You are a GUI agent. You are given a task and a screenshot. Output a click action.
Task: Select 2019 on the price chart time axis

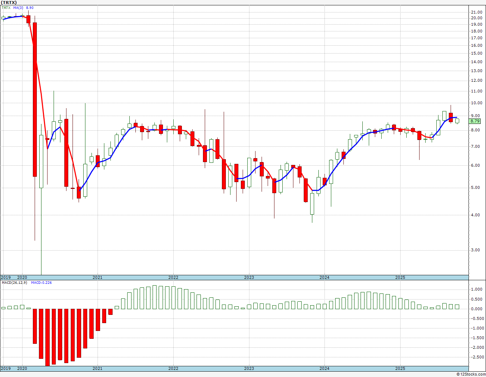6,277
